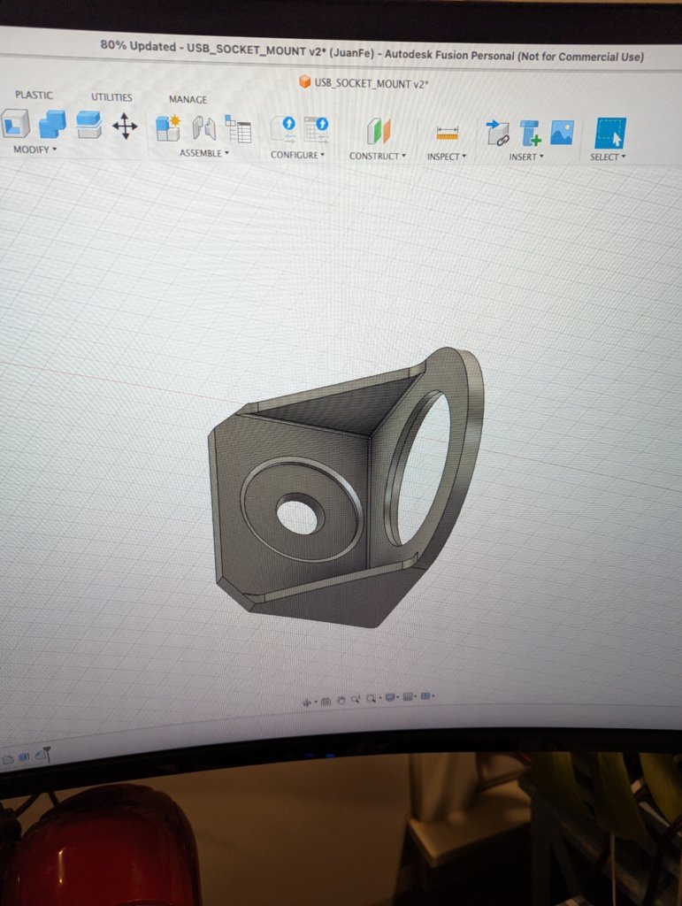Image resolution: width=682 pixels, height=906 pixels.
Task: Activate the Pan hand icon
Action: (x=341, y=701)
